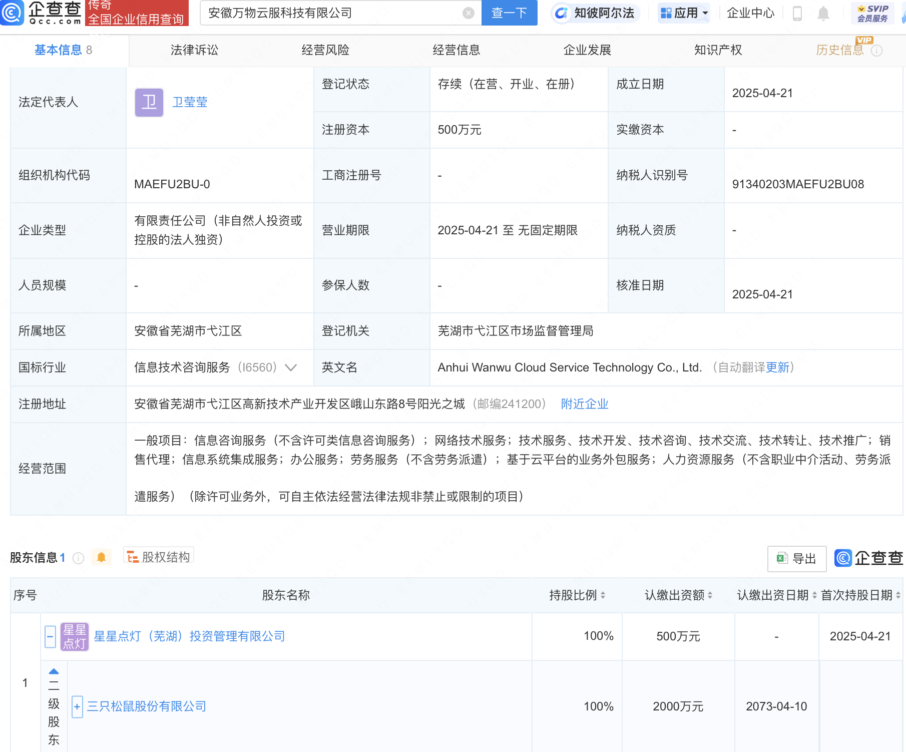Clear the search box text
This screenshot has height=752, width=906.
click(468, 13)
